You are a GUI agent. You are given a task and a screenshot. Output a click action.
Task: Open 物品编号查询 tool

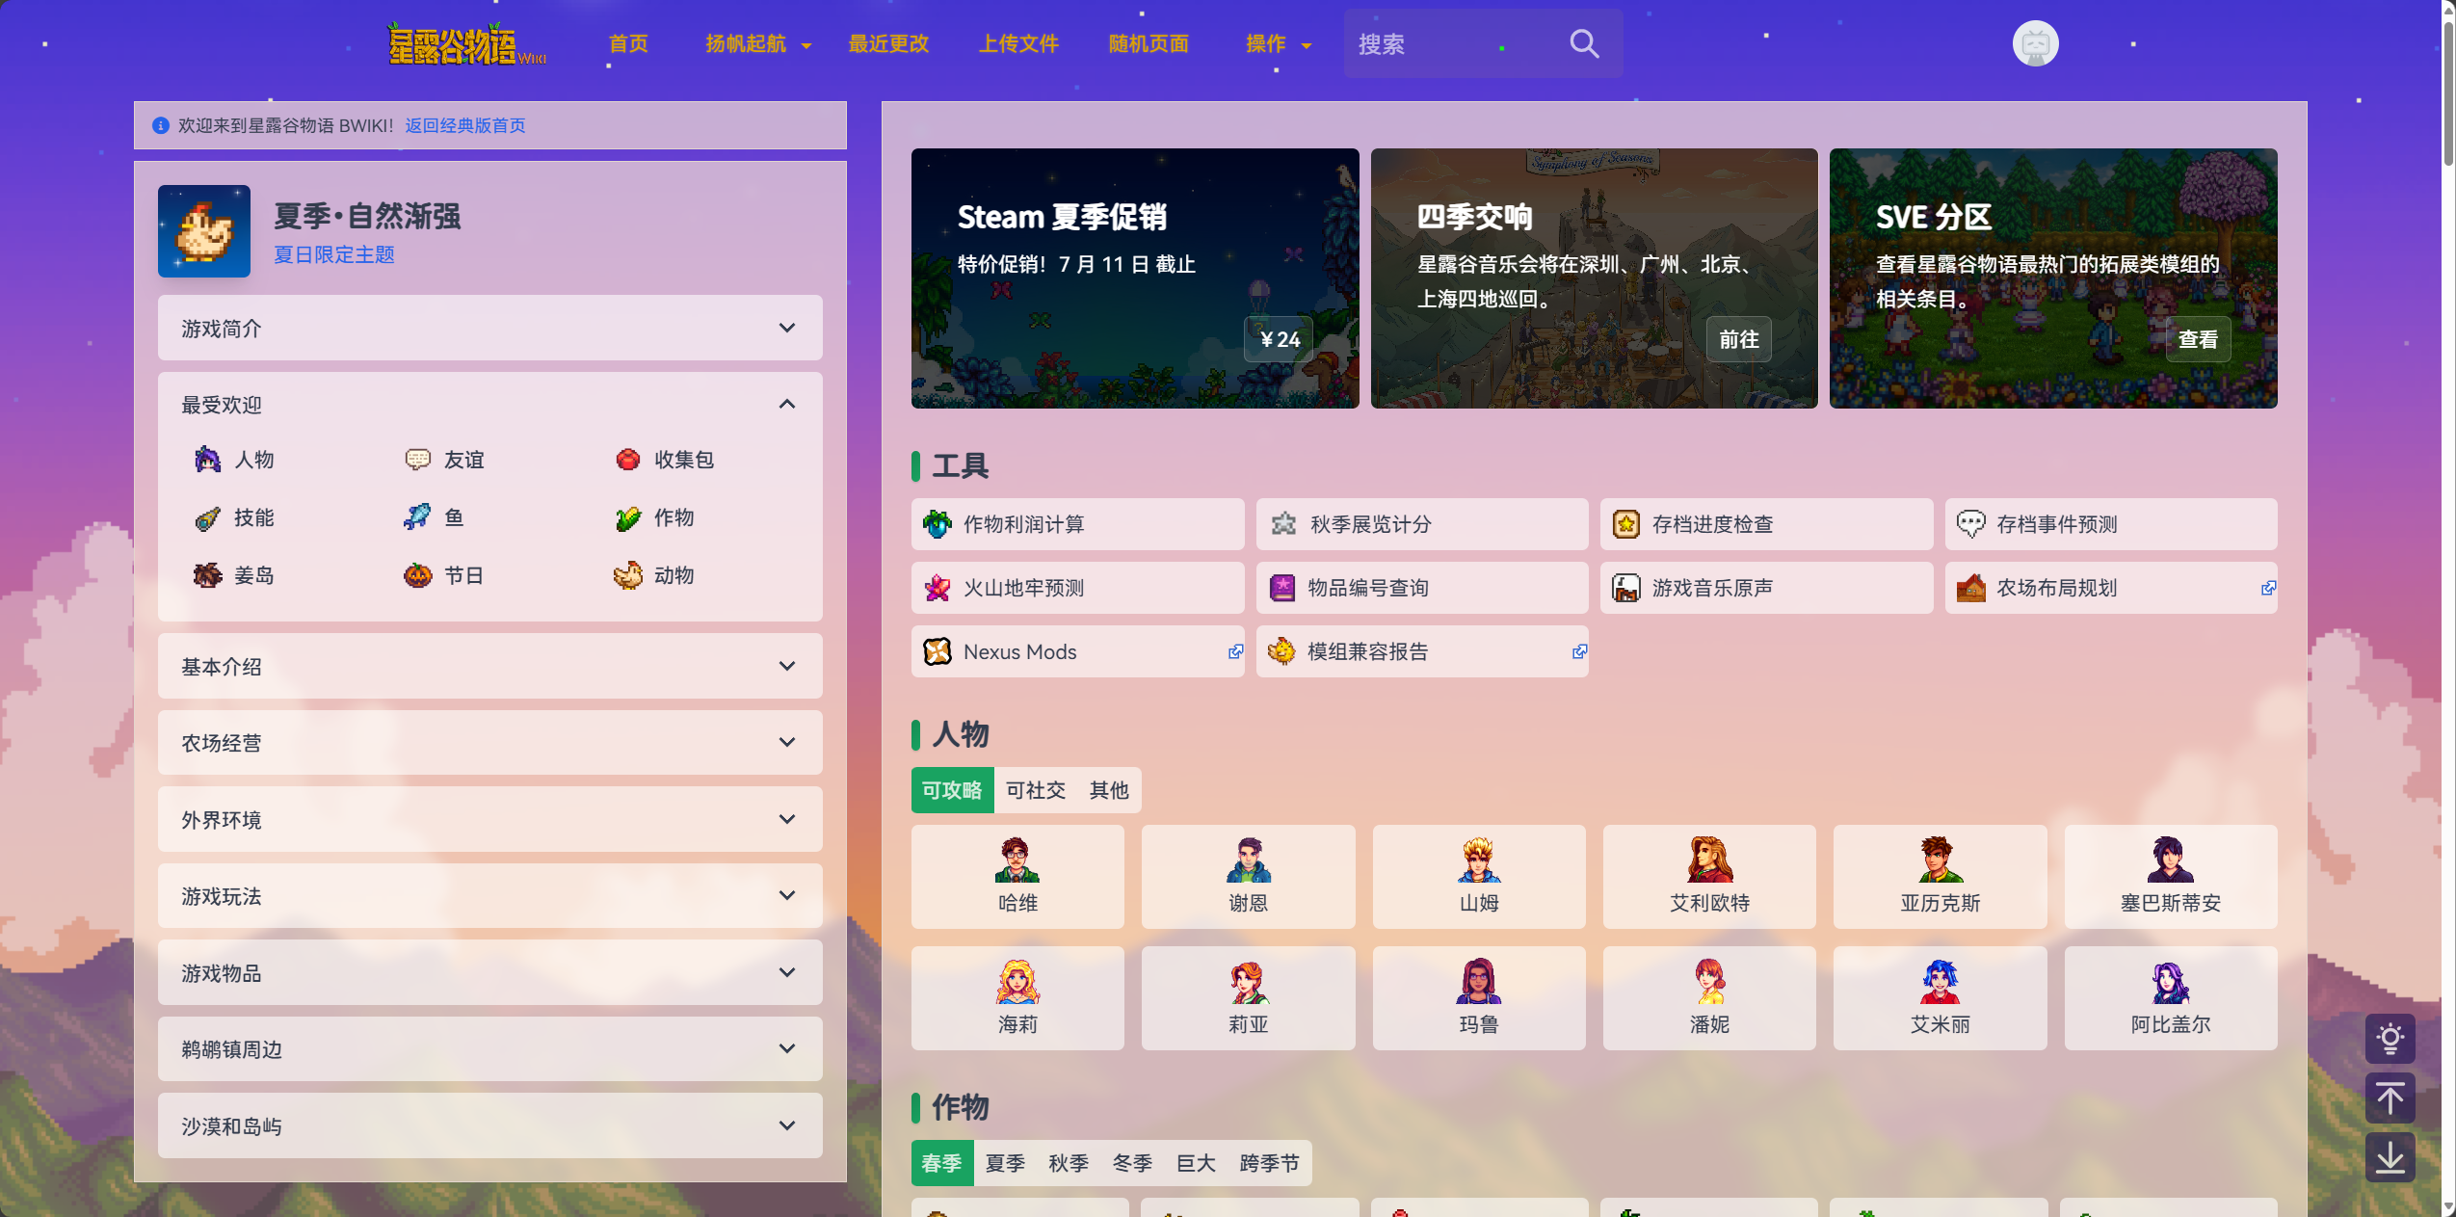coord(1422,588)
